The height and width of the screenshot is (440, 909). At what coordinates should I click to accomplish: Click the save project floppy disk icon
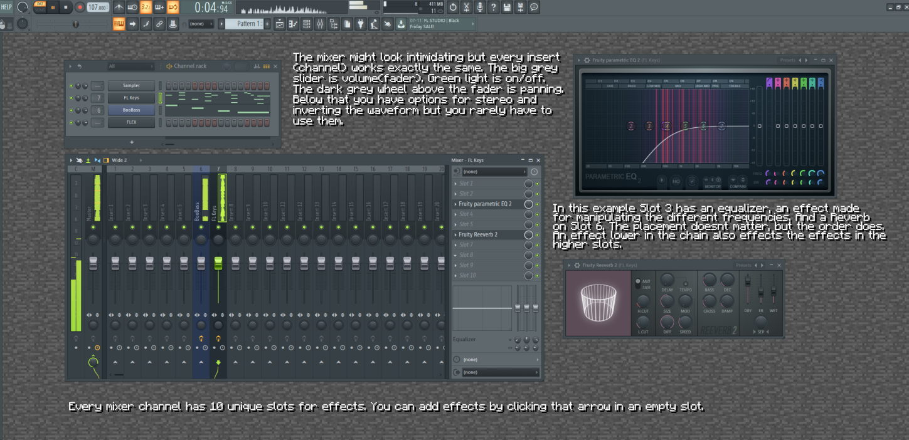pyautogui.click(x=507, y=7)
